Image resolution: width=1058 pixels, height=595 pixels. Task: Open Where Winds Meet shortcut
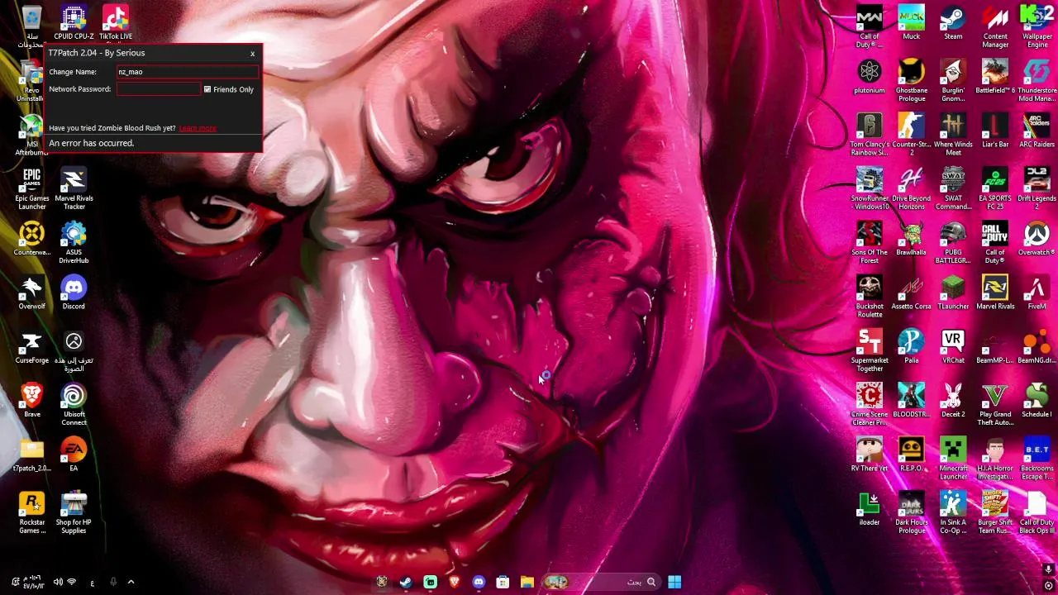953,135
